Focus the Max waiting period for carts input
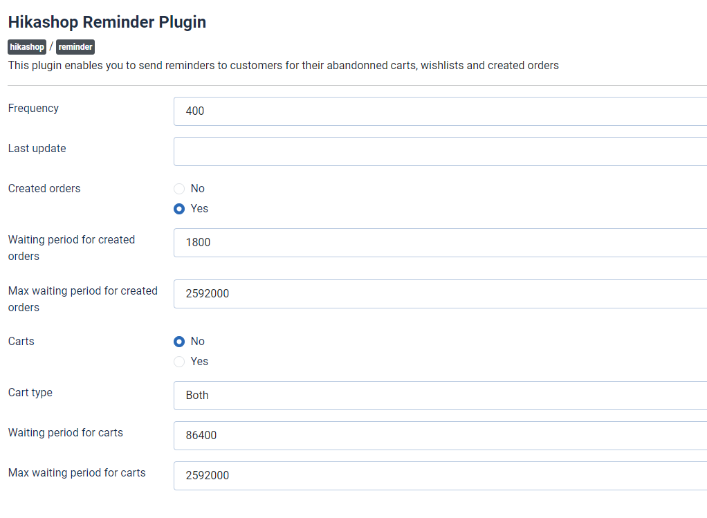 click(x=440, y=476)
